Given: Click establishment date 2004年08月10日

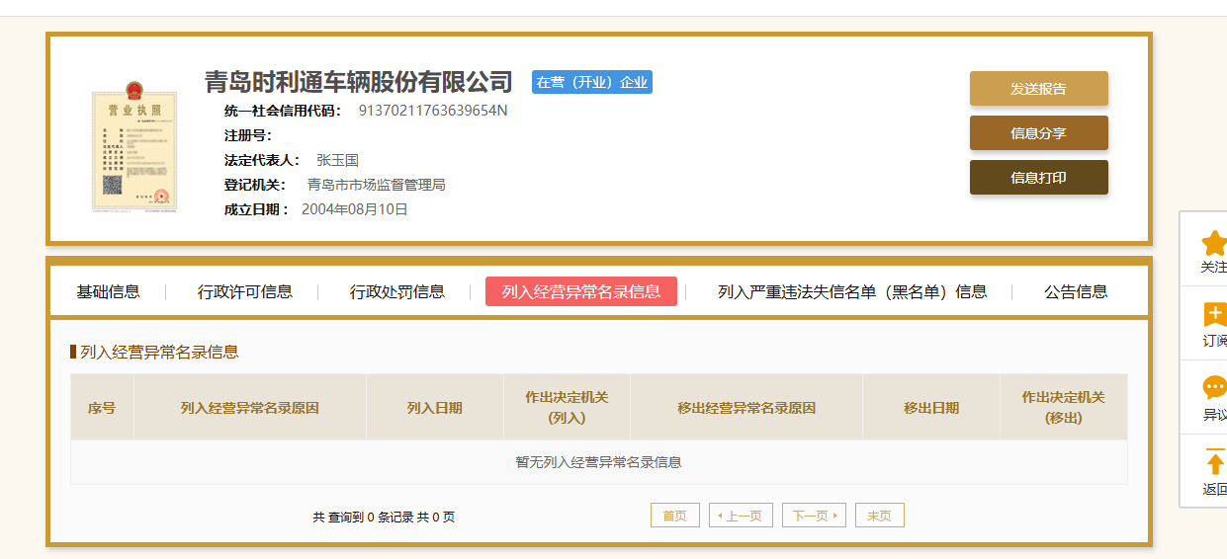Looking at the screenshot, I should click(354, 209).
